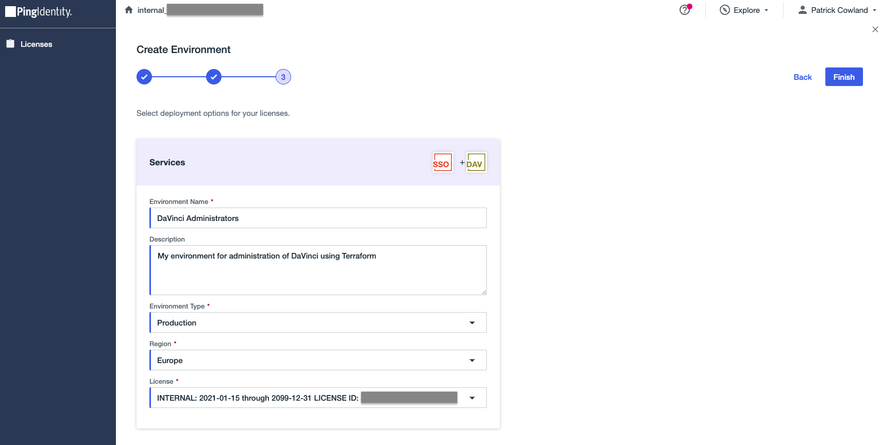The height and width of the screenshot is (445, 881).
Task: Open the help question mark icon
Action: click(685, 10)
